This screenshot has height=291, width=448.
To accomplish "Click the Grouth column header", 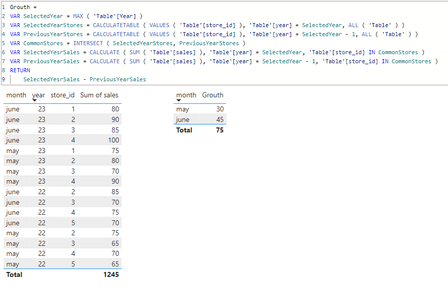I will click(213, 95).
